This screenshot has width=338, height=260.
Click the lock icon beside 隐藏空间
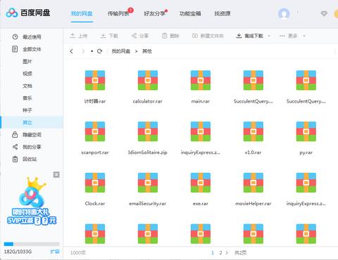coord(15,134)
